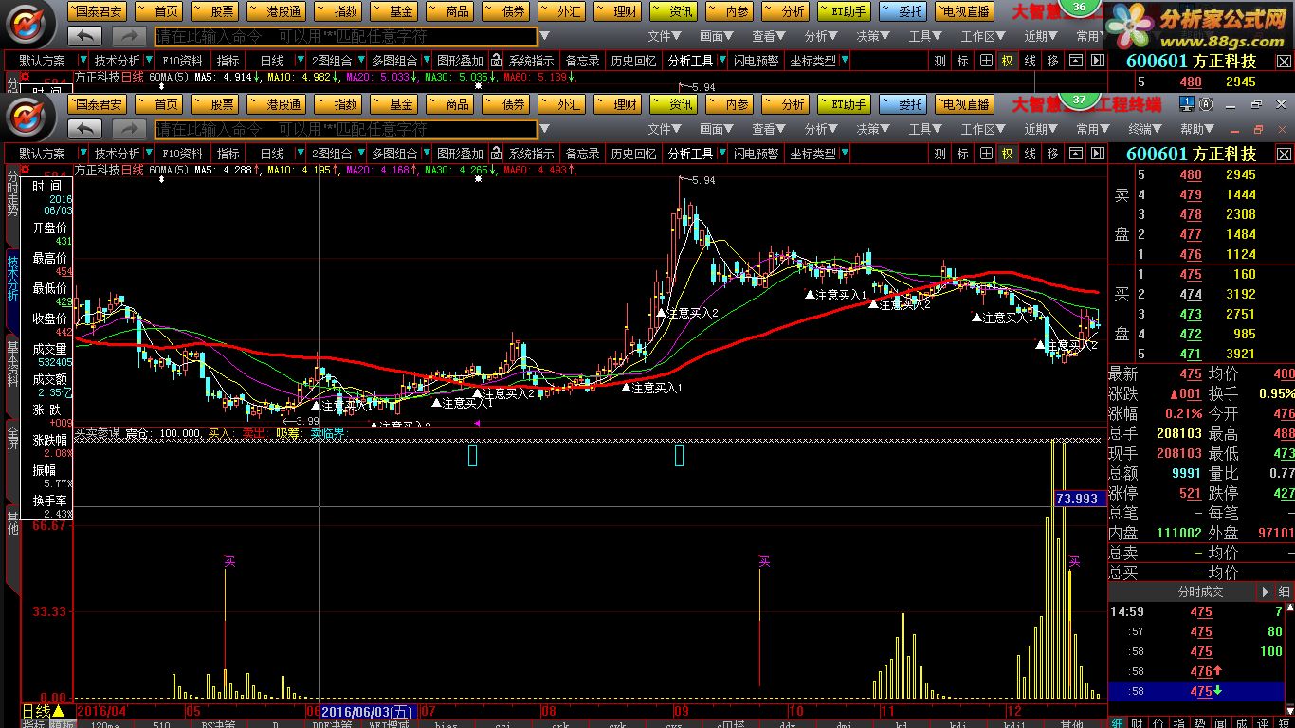Viewport: 1295px width, 728px height.
Task: Select the 标 mark tool in front window
Action: point(963,153)
